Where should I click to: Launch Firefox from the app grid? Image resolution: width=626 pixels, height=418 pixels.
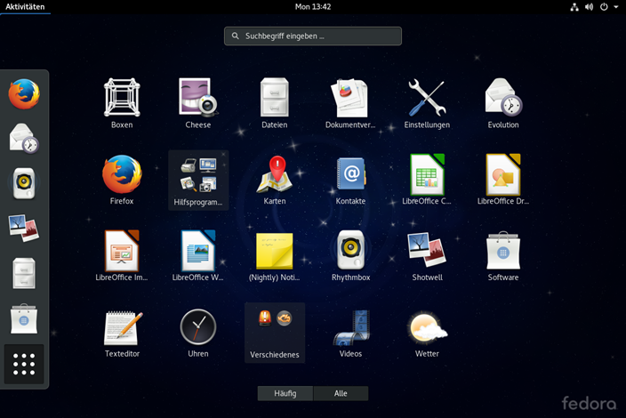(x=122, y=180)
